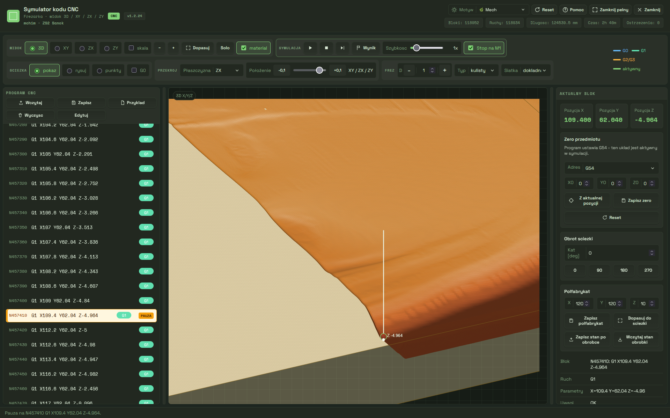Click Wczytaj stan obrobki
Screen dimensions: 670x418
point(636,339)
